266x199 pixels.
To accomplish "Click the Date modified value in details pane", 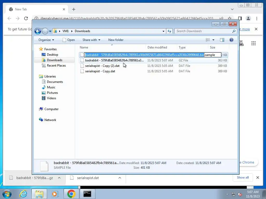I will tap(153, 163).
